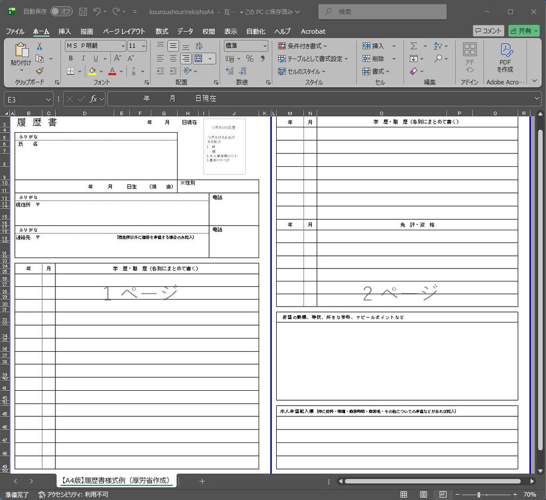The width and height of the screenshot is (546, 500).
Task: Click the 検索 search box
Action: [382, 12]
